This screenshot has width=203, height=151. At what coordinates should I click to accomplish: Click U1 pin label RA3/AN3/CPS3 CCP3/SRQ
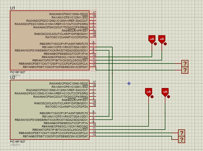point(51,24)
